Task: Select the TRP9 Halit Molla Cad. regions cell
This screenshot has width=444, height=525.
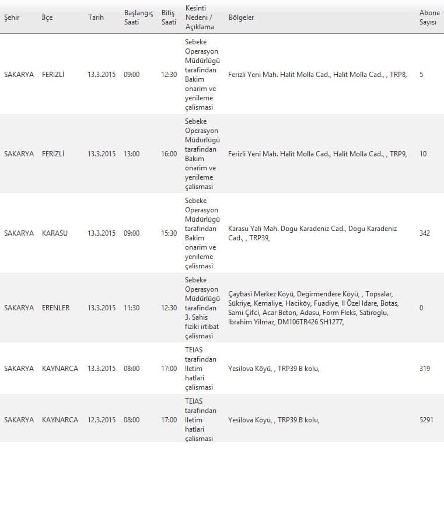Action: [317, 154]
